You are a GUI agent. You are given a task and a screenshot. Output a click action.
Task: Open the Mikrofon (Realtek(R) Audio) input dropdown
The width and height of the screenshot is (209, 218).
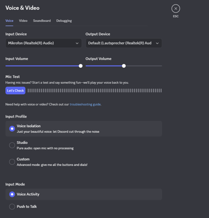44,43
